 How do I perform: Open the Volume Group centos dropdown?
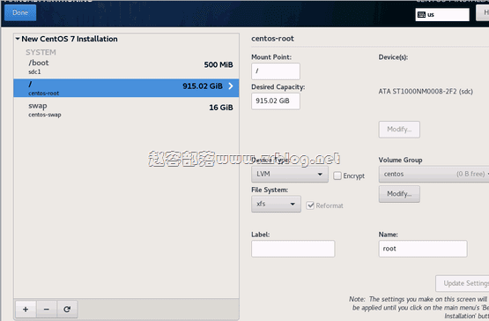(x=433, y=174)
